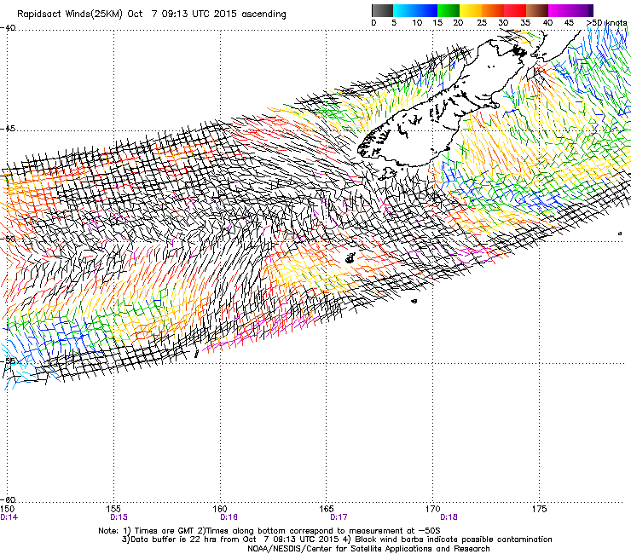Pick the orange 25-30 knots legend band
This screenshot has height=554, width=631.
[x=493, y=10]
